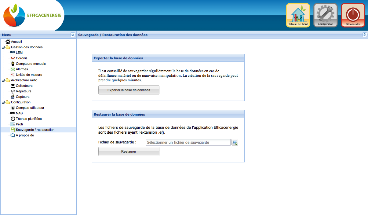Collapse the Configuration tree node
Viewport: 368px width, 215px height.
click(x=3, y=102)
